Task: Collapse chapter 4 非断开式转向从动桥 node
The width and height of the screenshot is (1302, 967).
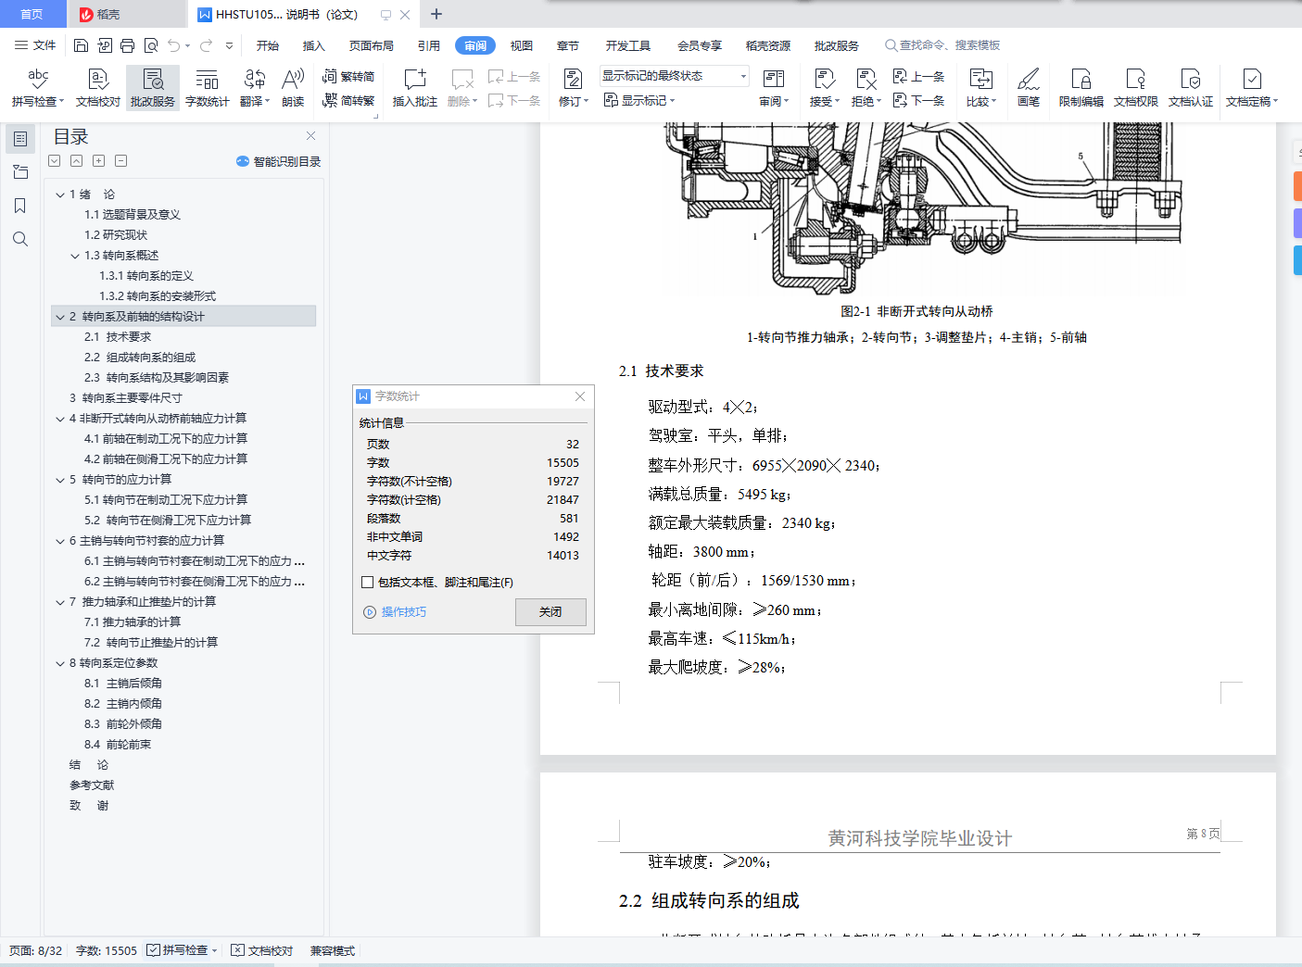Action: coord(60,419)
